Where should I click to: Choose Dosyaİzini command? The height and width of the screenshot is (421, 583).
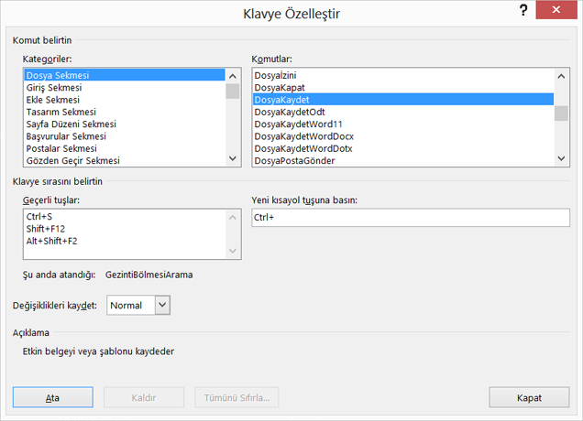pyautogui.click(x=403, y=75)
